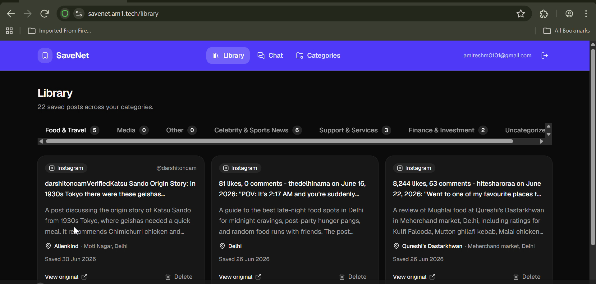596x284 pixels.
Task: View original of the Katsu Sando post
Action: pyautogui.click(x=66, y=277)
